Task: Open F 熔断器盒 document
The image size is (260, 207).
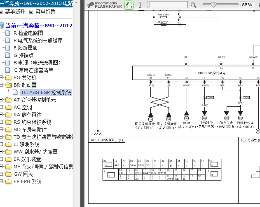Action: click(x=26, y=48)
